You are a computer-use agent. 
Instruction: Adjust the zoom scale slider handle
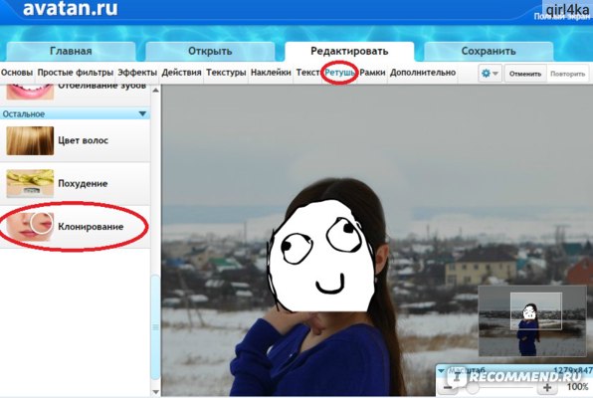click(x=472, y=387)
